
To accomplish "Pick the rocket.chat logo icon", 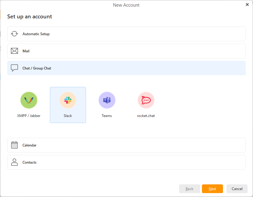I will (146, 100).
